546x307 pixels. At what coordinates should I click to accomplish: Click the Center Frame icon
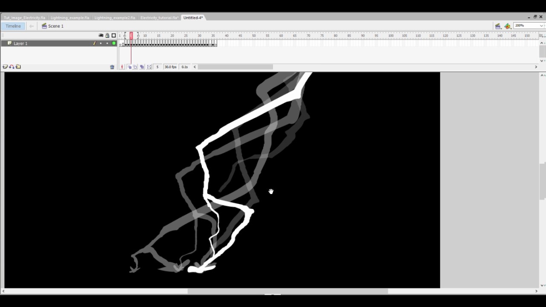tap(122, 67)
